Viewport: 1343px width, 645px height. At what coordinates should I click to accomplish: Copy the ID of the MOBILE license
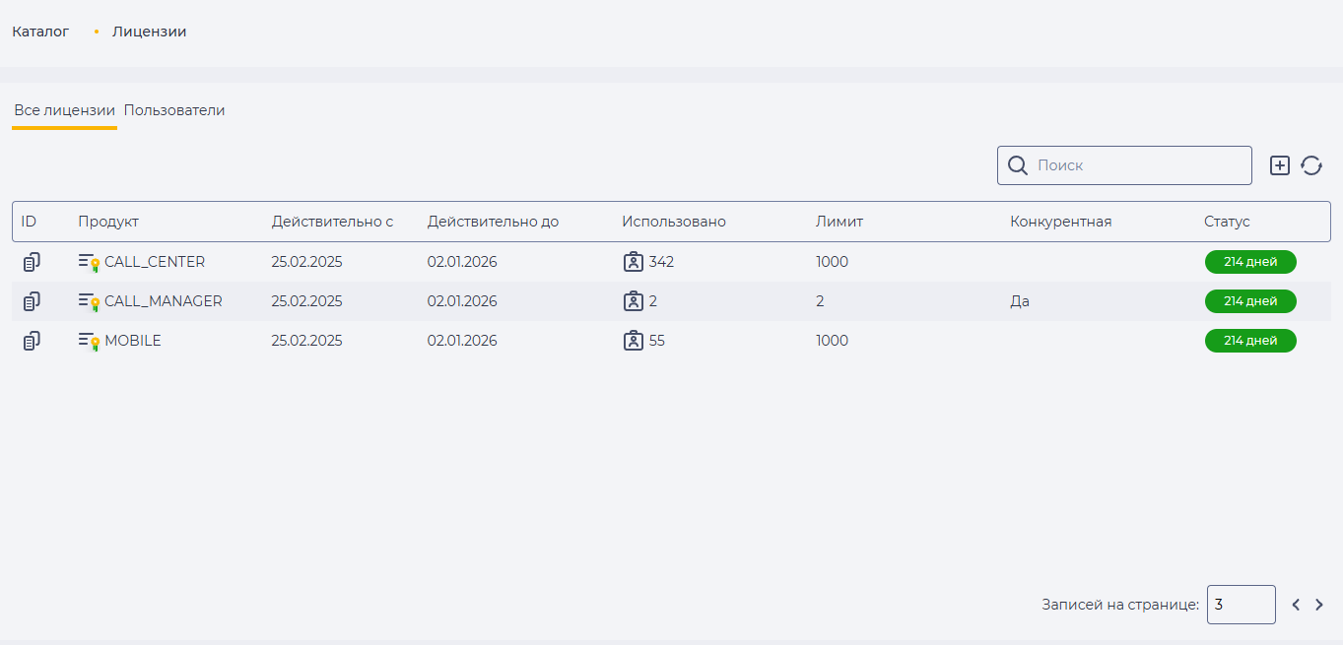coord(32,341)
